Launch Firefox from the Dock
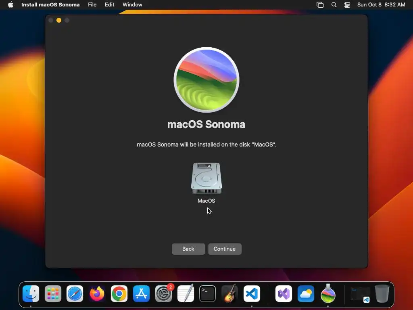Screen dimensions: 413x310 click(97, 294)
